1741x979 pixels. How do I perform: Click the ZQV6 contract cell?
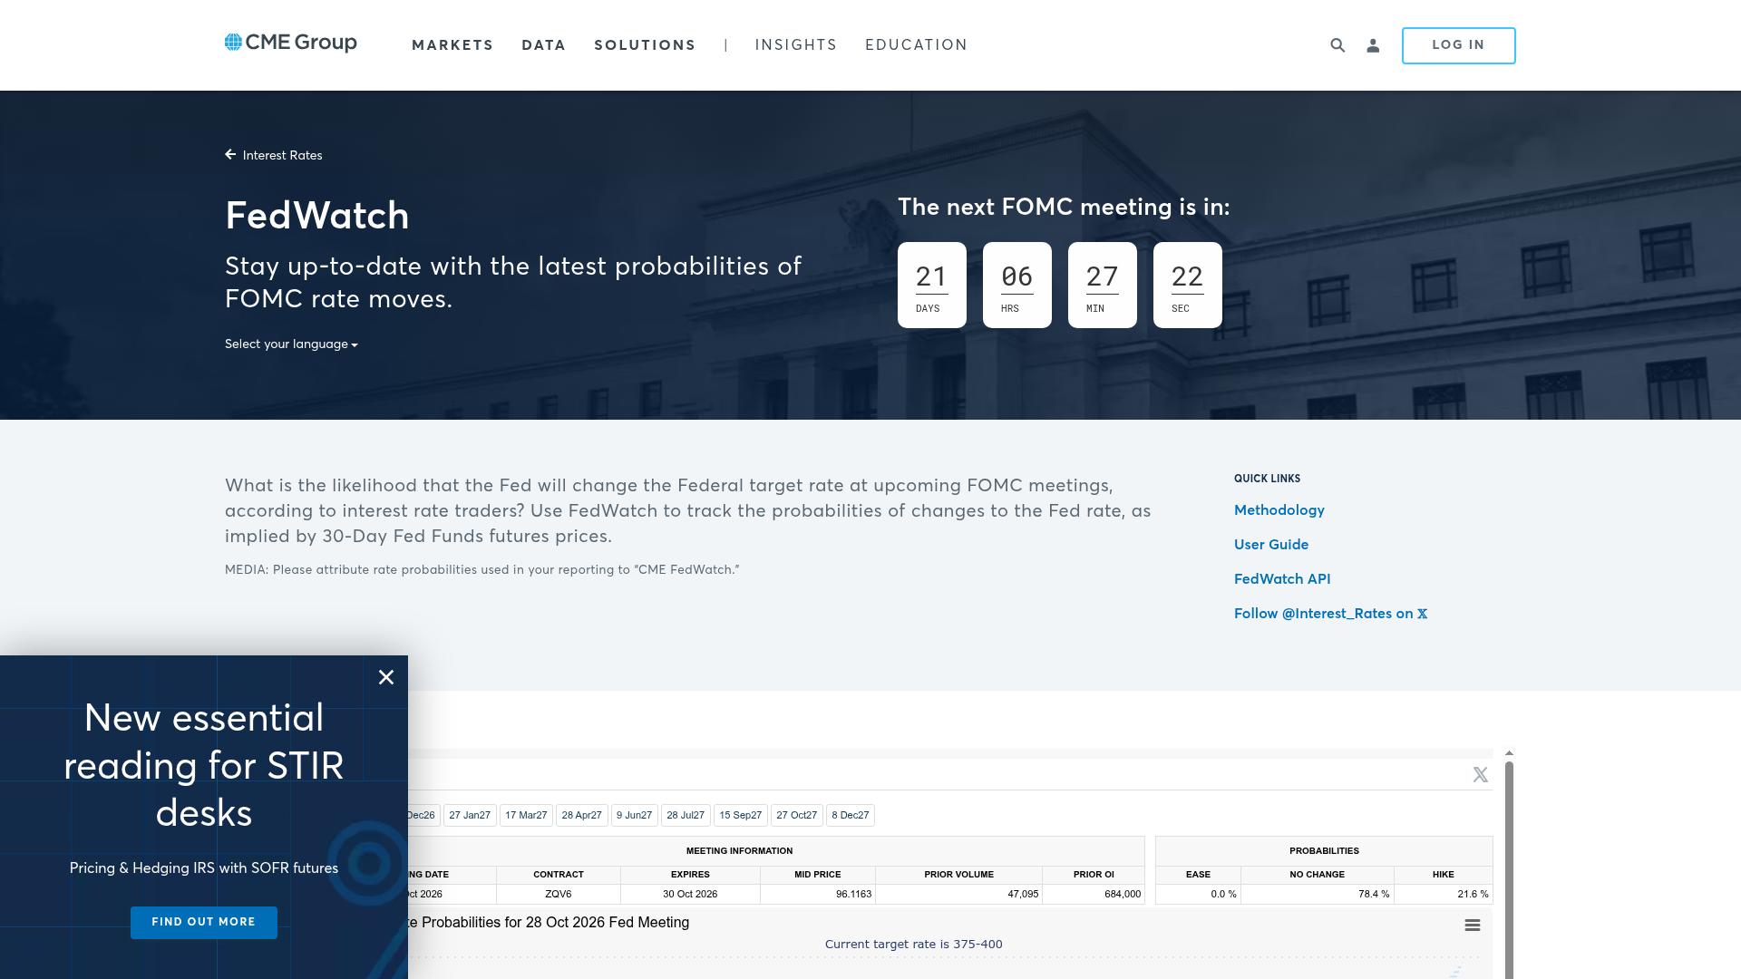(559, 895)
